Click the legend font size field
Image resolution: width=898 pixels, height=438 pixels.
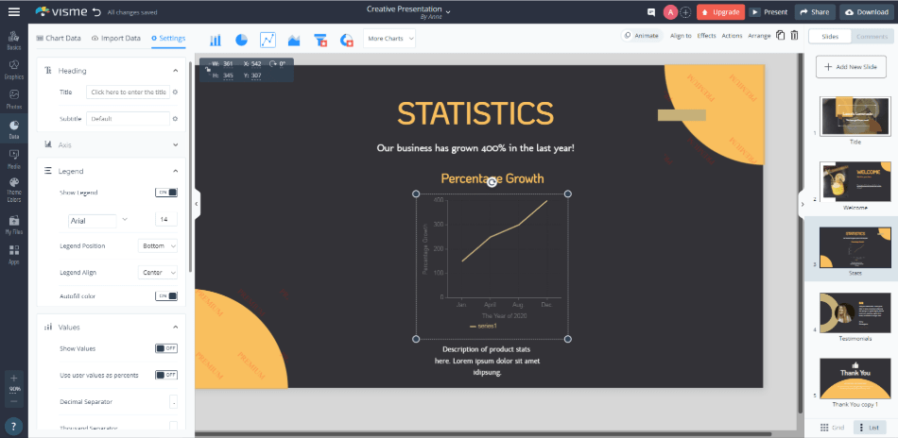[166, 220]
